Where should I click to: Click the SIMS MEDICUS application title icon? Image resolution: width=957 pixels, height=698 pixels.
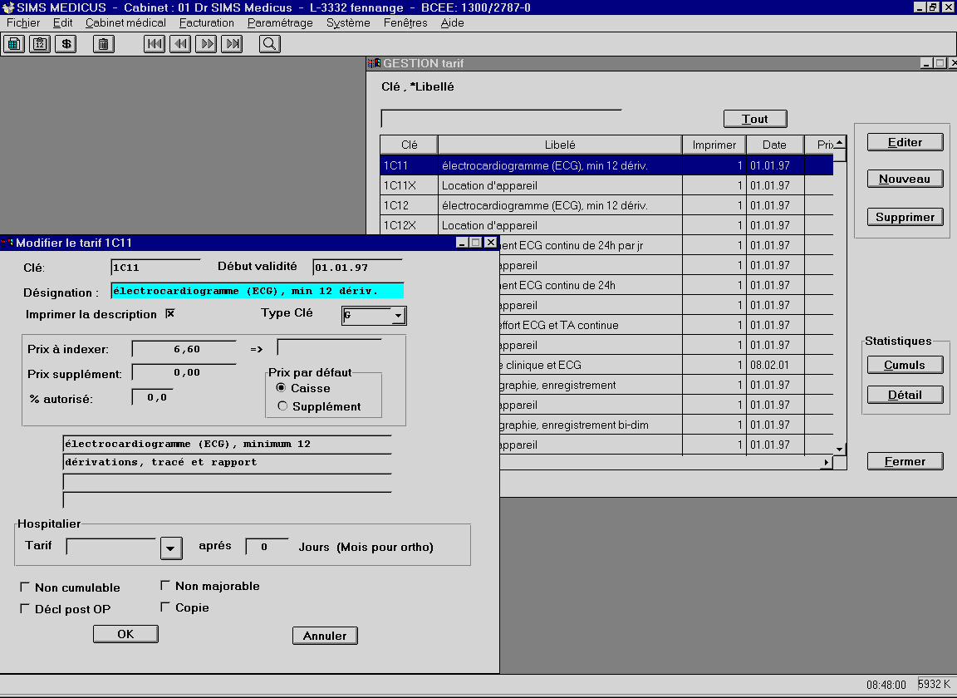[7, 7]
